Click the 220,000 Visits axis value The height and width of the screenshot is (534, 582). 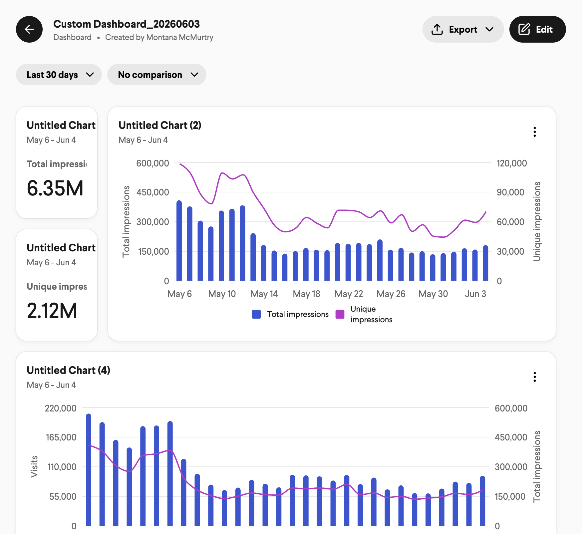point(61,408)
